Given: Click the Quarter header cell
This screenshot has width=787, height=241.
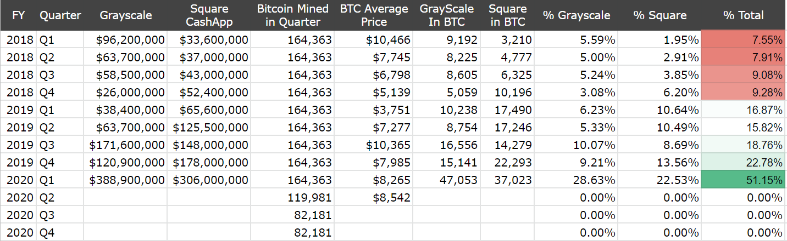Looking at the screenshot, I should (x=60, y=15).
